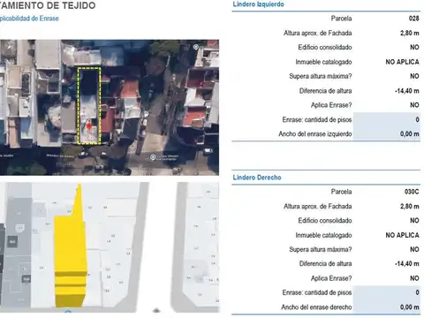Viewport: 424px width, 318px height.
Task: Click 'Altura aprox. de Fachada' label in Lindero Izquierdo
Action: tap(318, 33)
